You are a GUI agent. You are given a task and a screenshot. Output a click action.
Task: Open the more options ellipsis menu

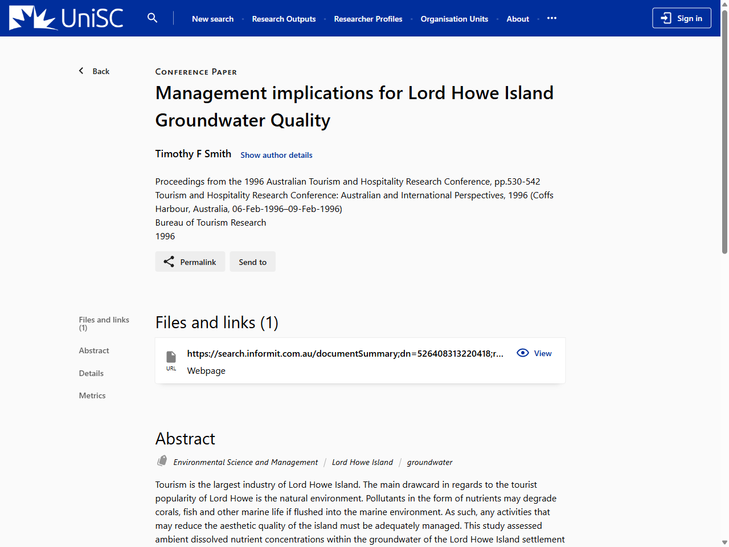(x=552, y=18)
